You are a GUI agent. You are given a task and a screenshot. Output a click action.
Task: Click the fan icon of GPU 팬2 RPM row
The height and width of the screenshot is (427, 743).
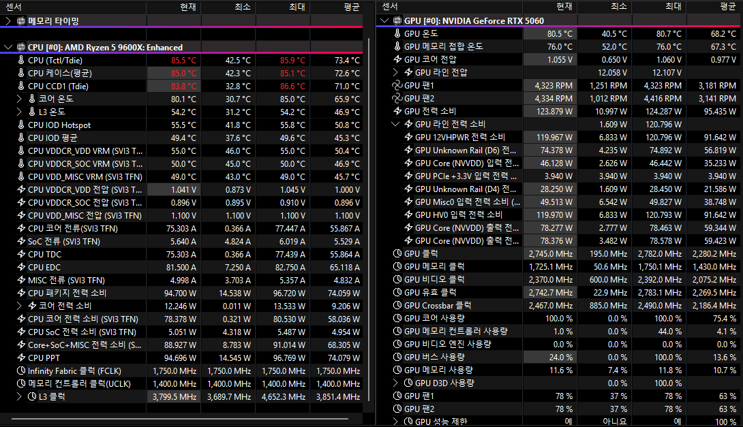point(397,98)
